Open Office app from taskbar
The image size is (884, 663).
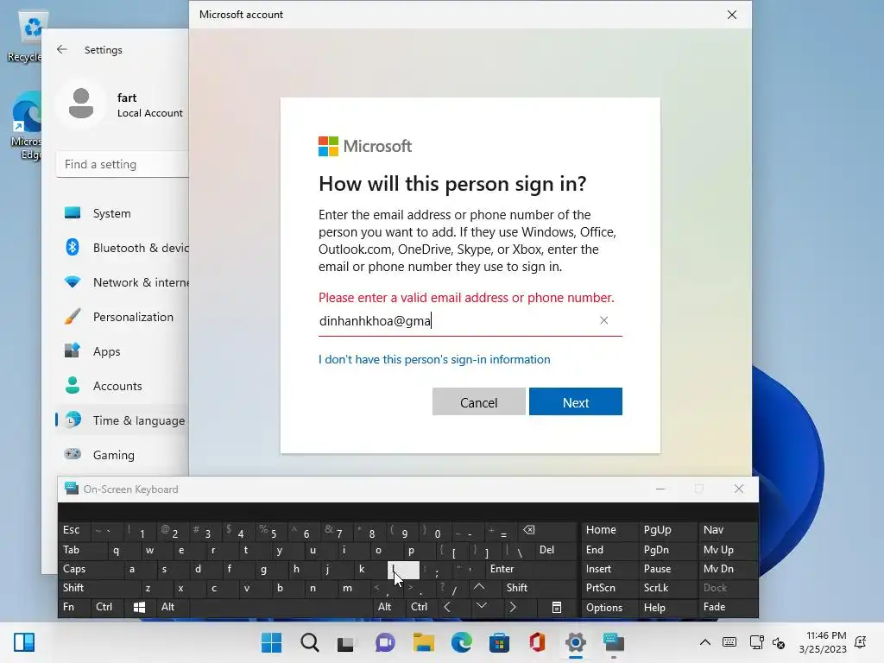(537, 642)
